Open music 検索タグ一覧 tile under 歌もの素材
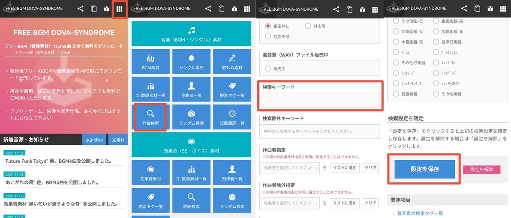The height and width of the screenshot is (218, 511). 232,89
